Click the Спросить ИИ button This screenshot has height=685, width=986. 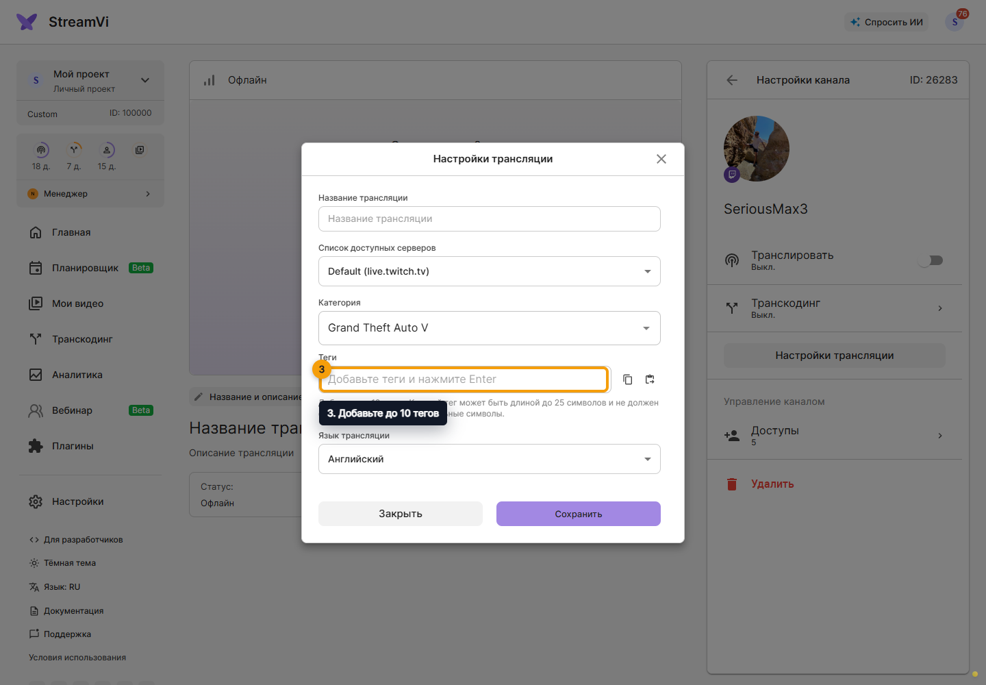pos(887,22)
